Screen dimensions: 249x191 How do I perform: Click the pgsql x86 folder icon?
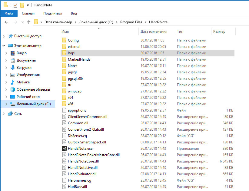pos(64,78)
